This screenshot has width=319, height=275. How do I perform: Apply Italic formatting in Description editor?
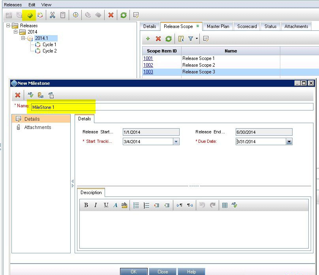[x=96, y=205]
